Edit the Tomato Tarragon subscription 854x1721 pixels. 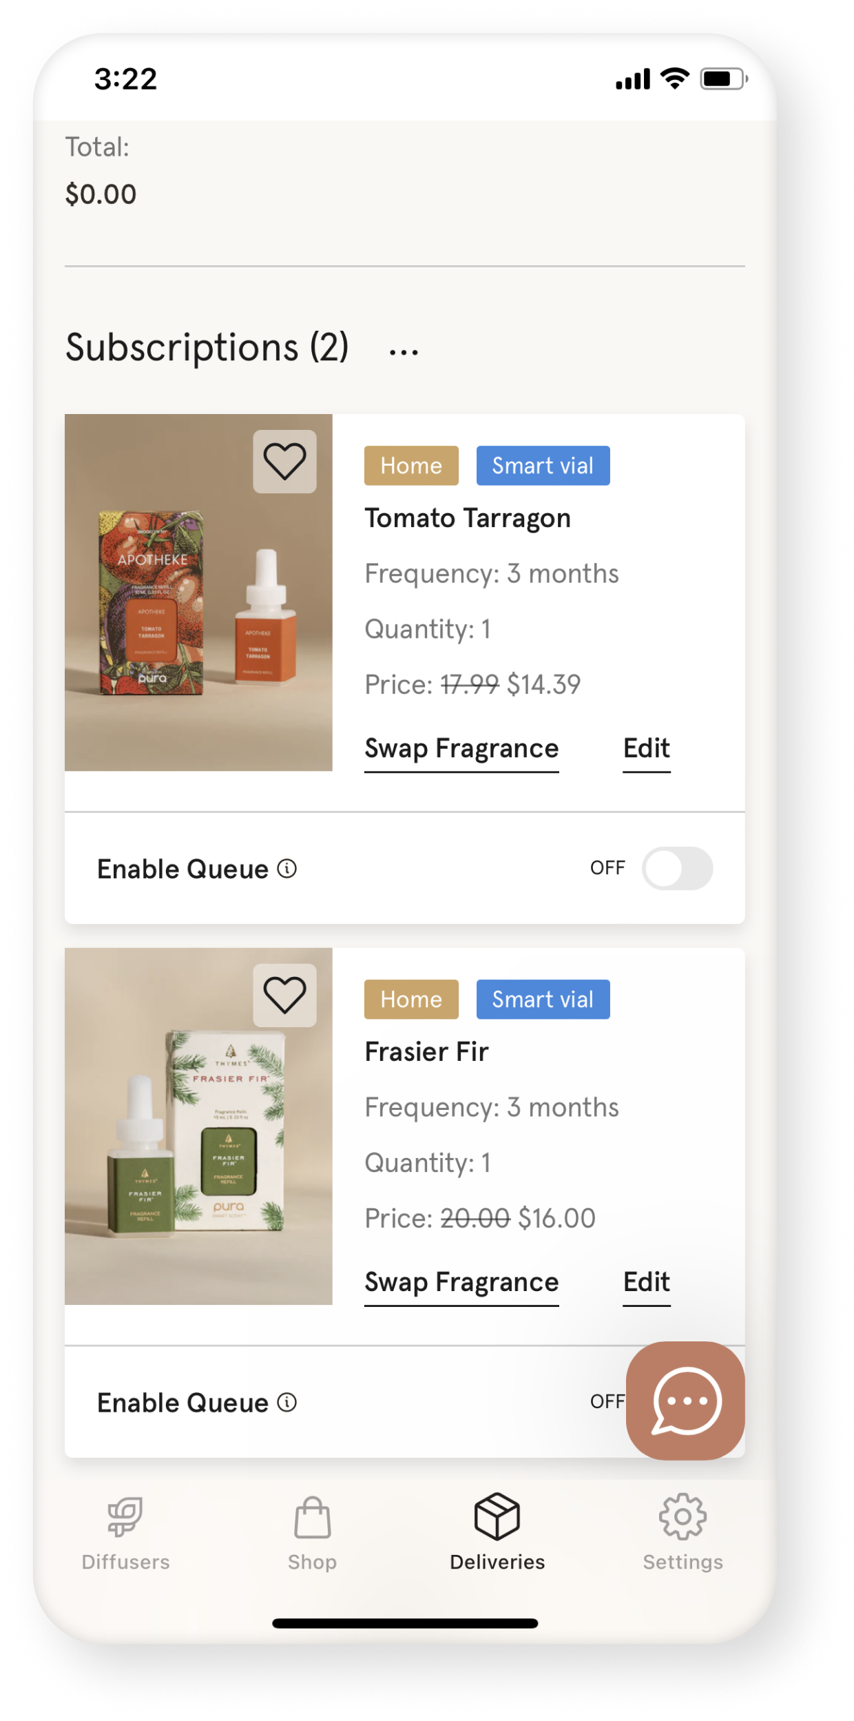(x=647, y=749)
